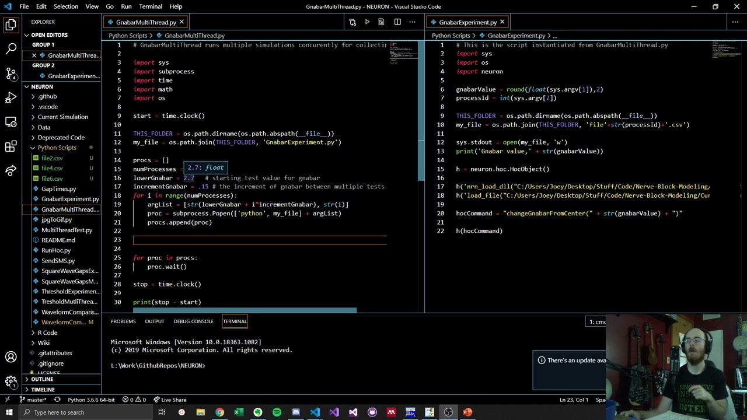The height and width of the screenshot is (420, 747).
Task: Open the Accounts icon in activity bar
Action: [x=11, y=357]
